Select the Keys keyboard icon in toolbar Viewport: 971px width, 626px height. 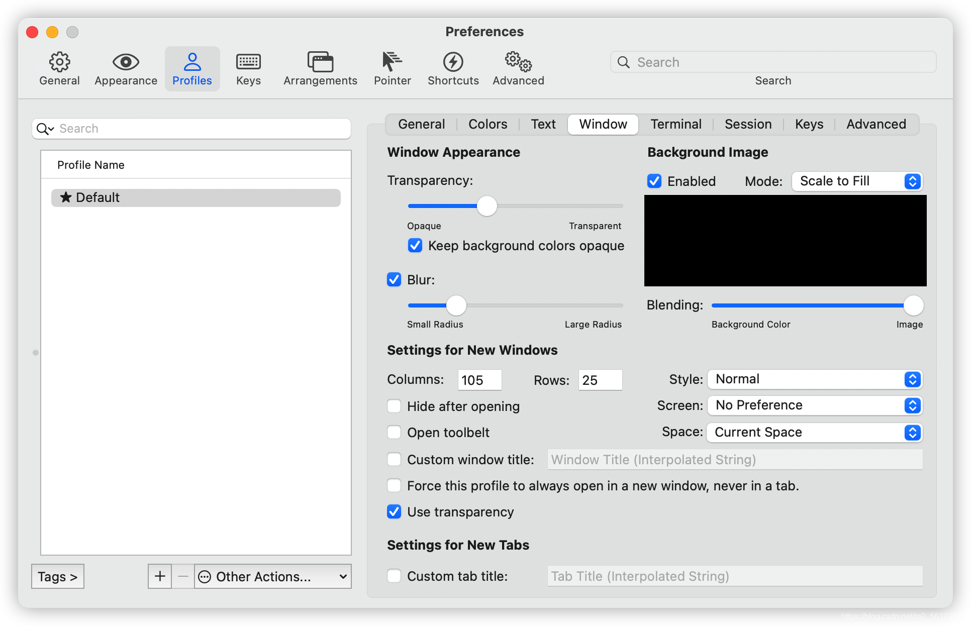[x=248, y=62]
